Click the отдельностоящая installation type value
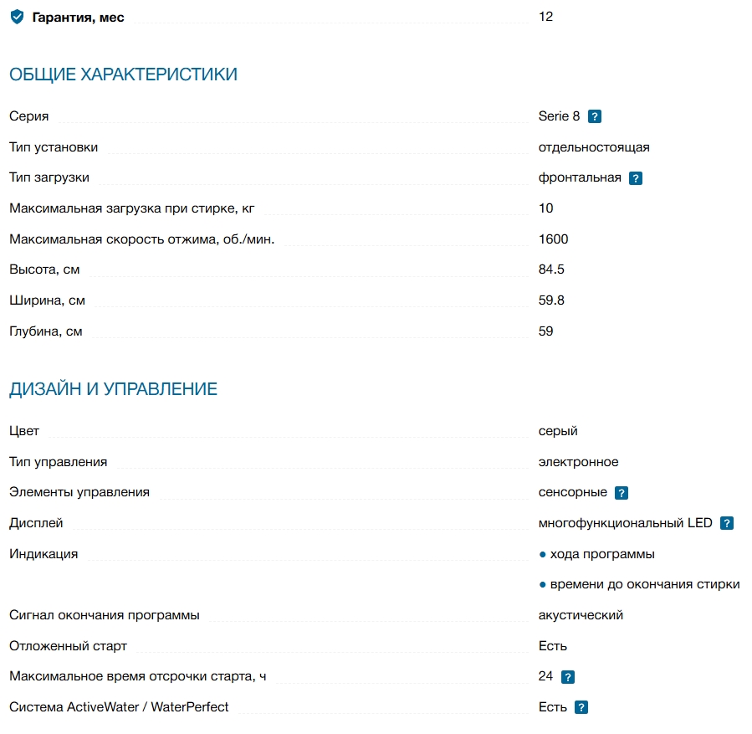Viewport: 752px width, 734px height. click(594, 147)
